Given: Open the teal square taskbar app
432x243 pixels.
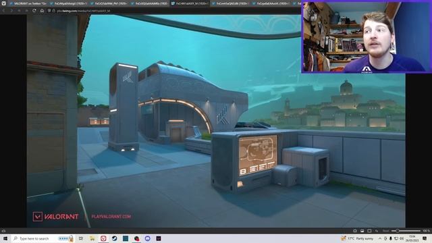Looking at the screenshot, I should [x=126, y=238].
